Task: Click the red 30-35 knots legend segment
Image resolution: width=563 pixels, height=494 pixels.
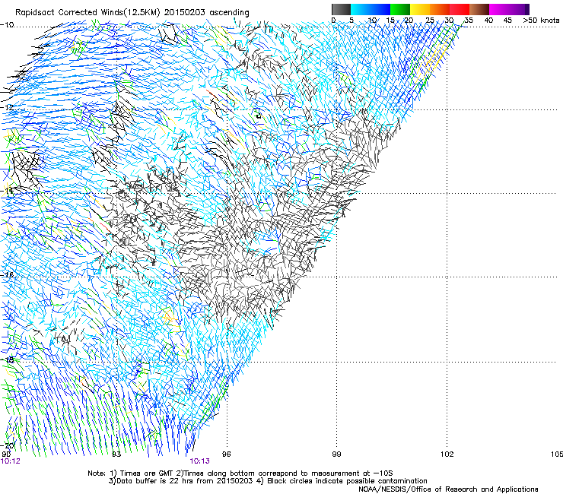Action: point(460,9)
